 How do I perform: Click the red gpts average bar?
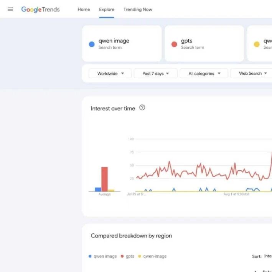[104, 179]
